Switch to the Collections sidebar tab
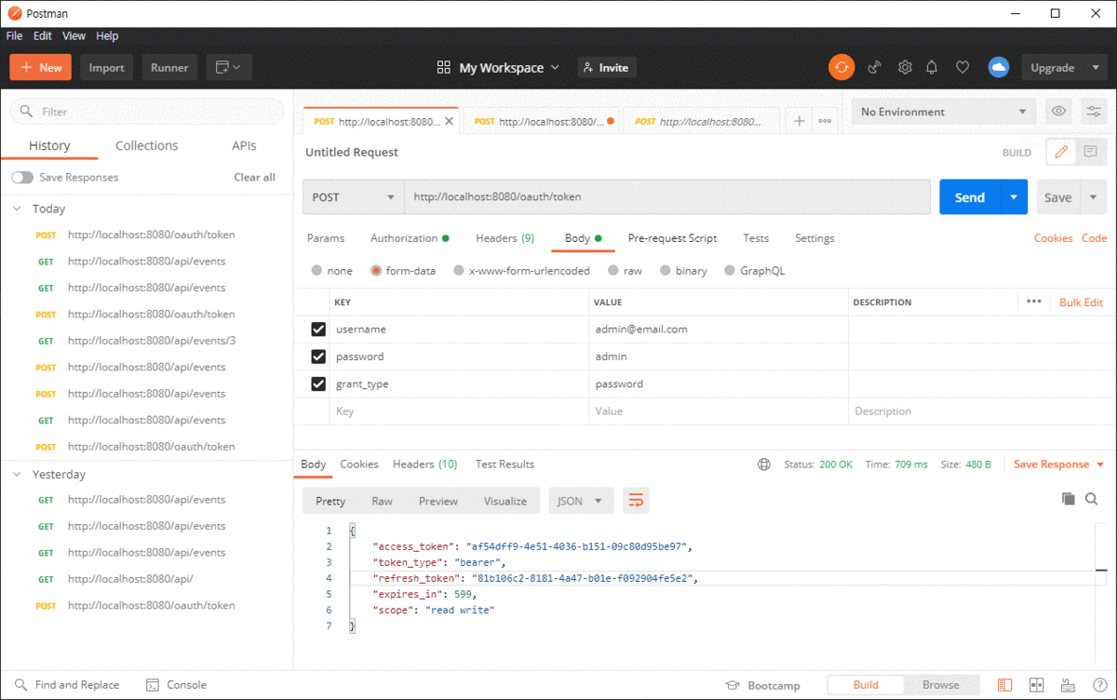This screenshot has height=700, width=1117. (147, 145)
